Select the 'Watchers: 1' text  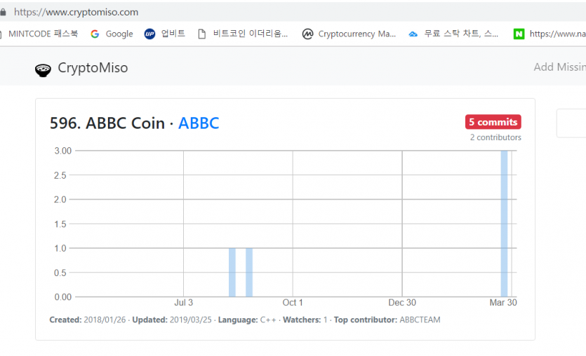(x=305, y=320)
